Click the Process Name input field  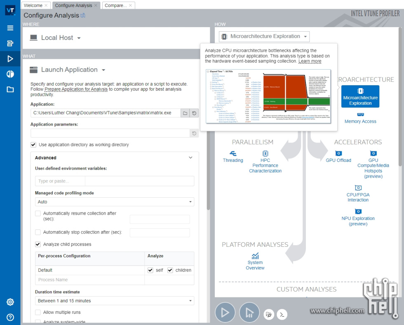[x=90, y=280]
